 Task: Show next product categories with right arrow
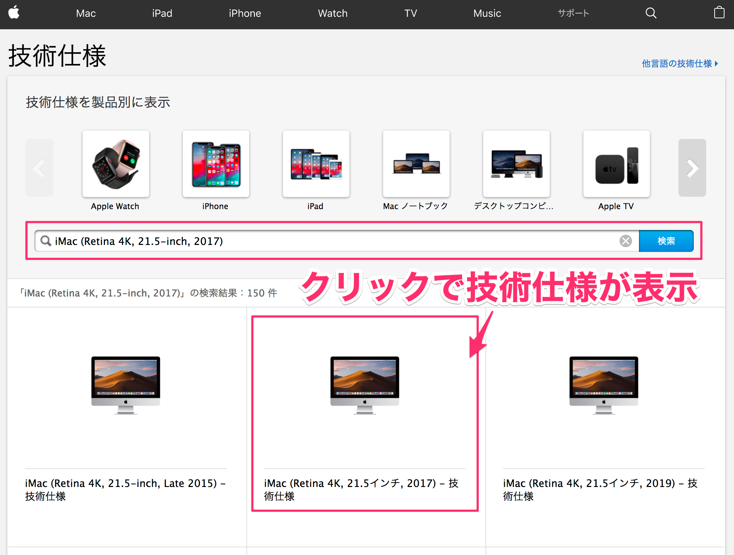click(x=692, y=168)
